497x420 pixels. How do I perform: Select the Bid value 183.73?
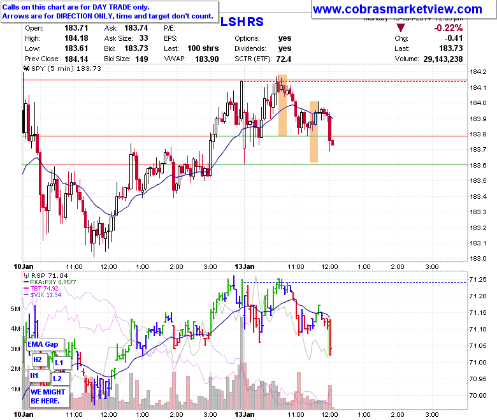point(136,48)
